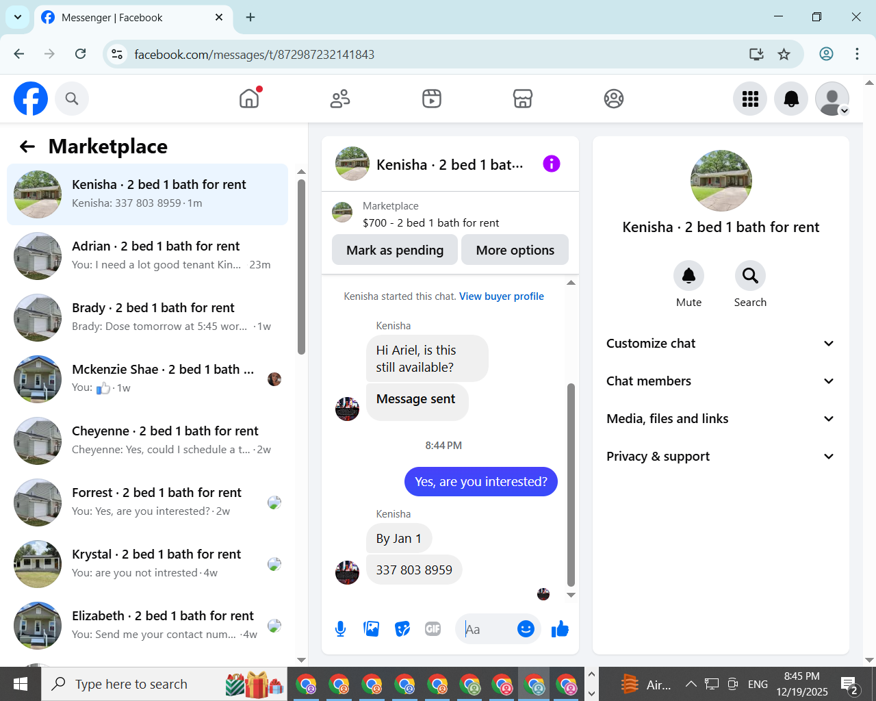This screenshot has height=701, width=876.
Task: Click the conversation list scrollbar
Action: tap(301, 267)
